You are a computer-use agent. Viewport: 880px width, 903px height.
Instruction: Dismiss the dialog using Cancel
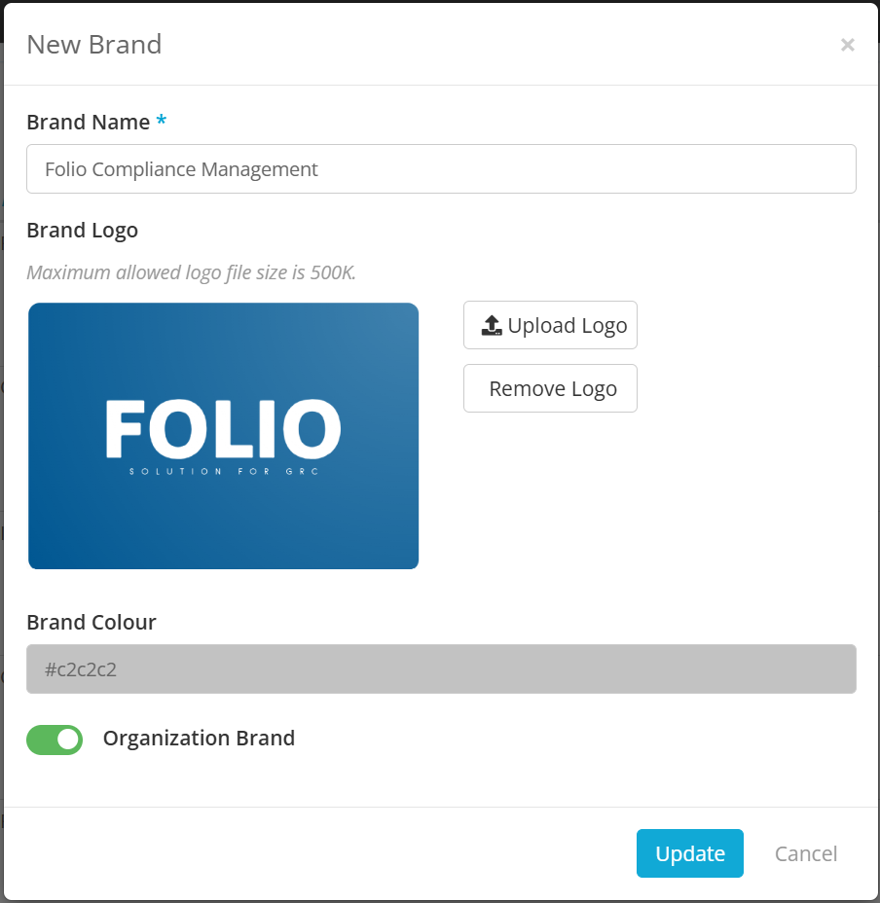point(805,853)
